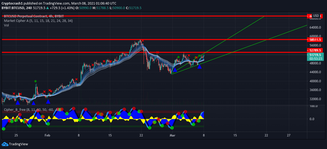Click the 25 date label on time axis

pyautogui.click(x=16, y=135)
